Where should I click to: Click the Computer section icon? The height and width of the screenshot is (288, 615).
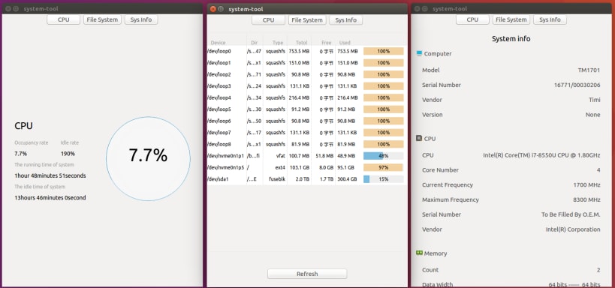pyautogui.click(x=419, y=53)
